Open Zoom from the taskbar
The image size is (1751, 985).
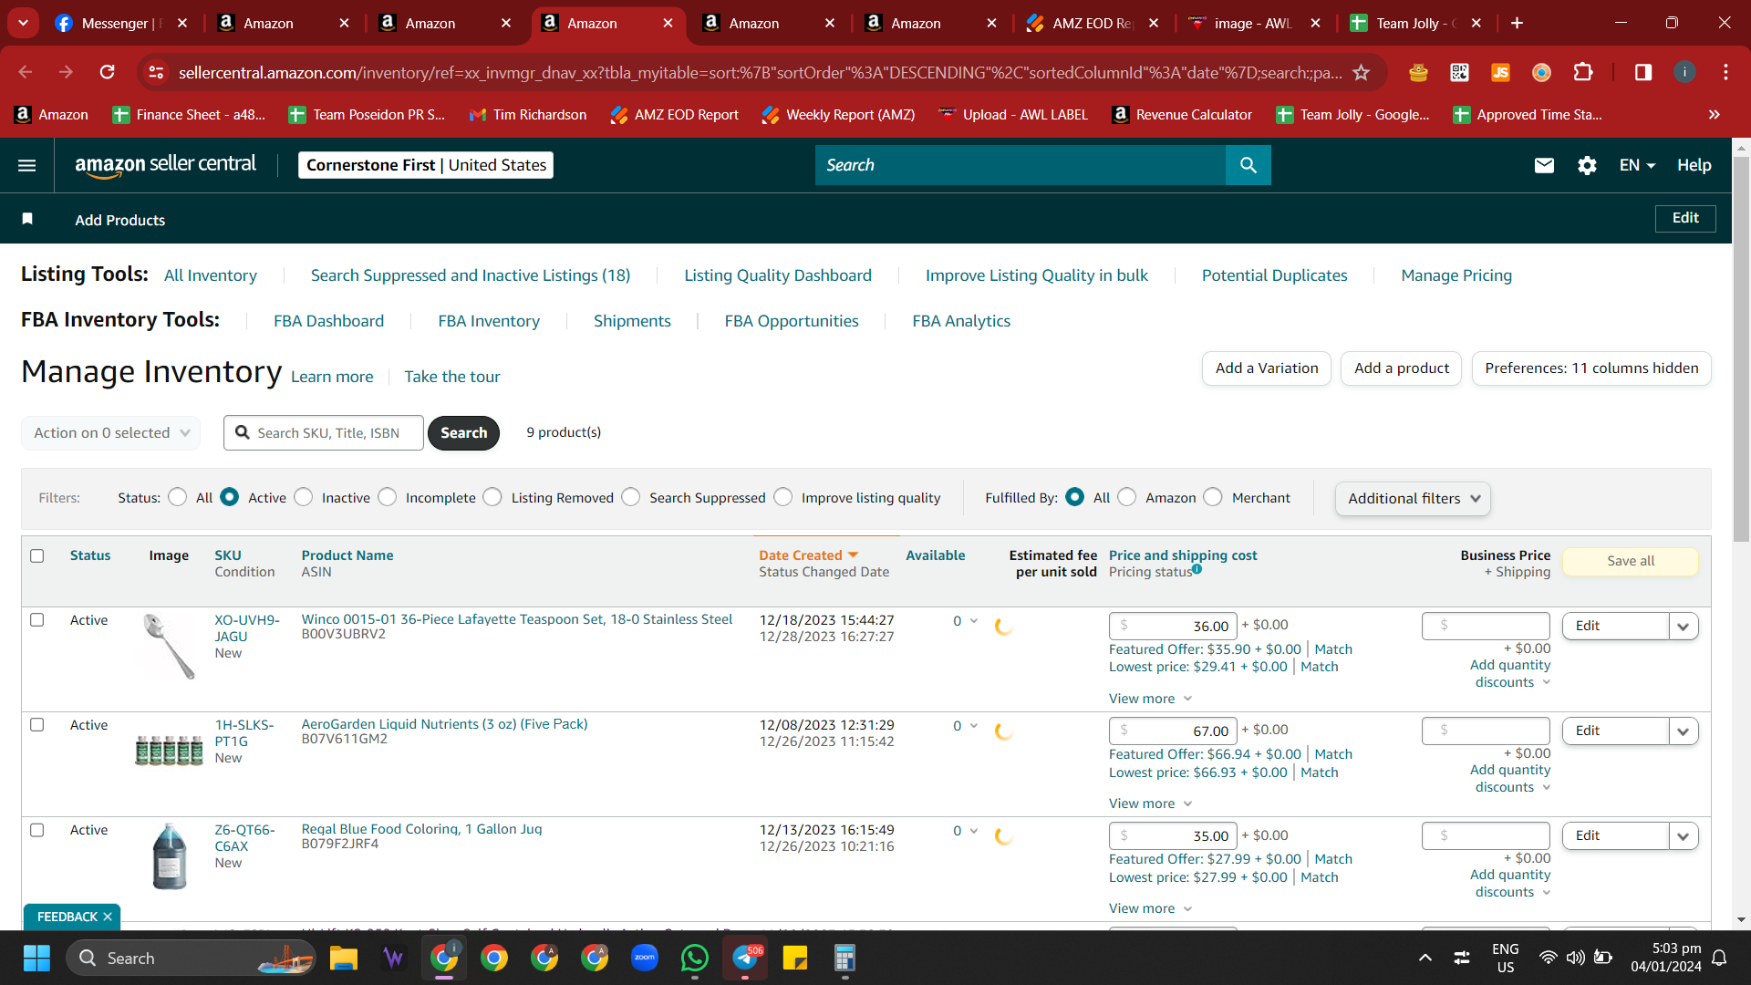click(645, 958)
